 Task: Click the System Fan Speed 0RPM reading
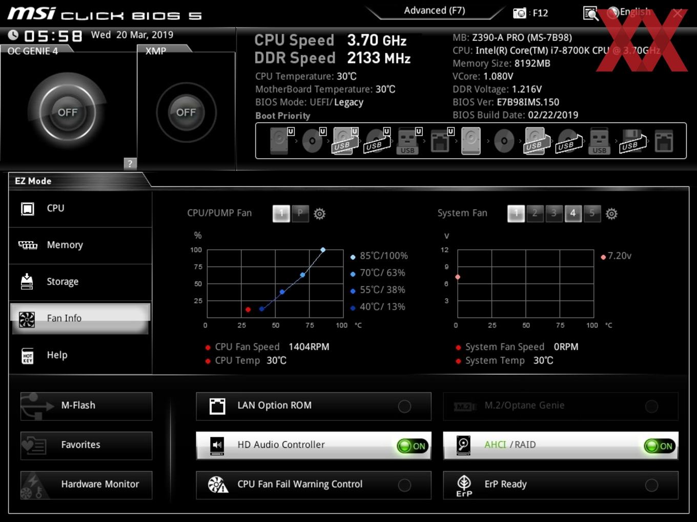pyautogui.click(x=518, y=347)
